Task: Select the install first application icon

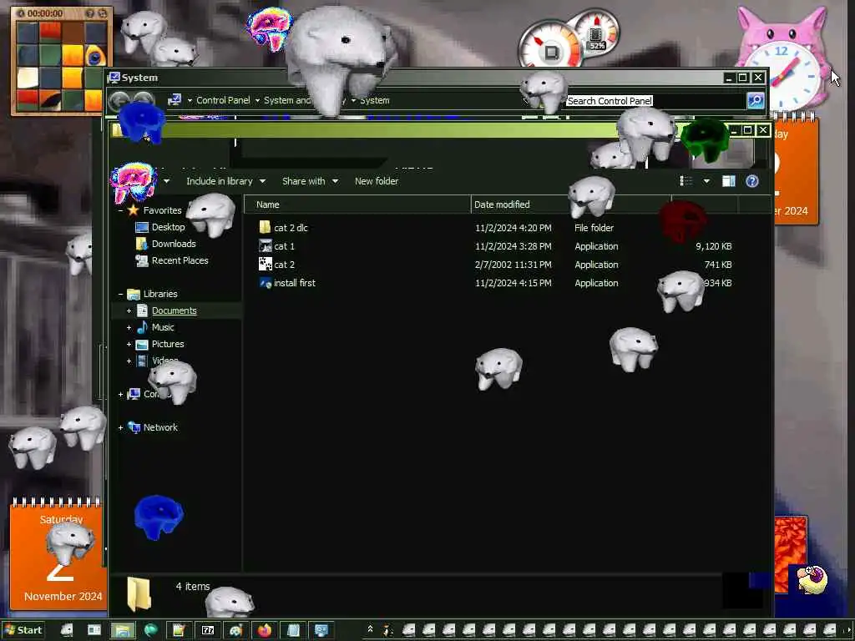Action: tap(265, 283)
